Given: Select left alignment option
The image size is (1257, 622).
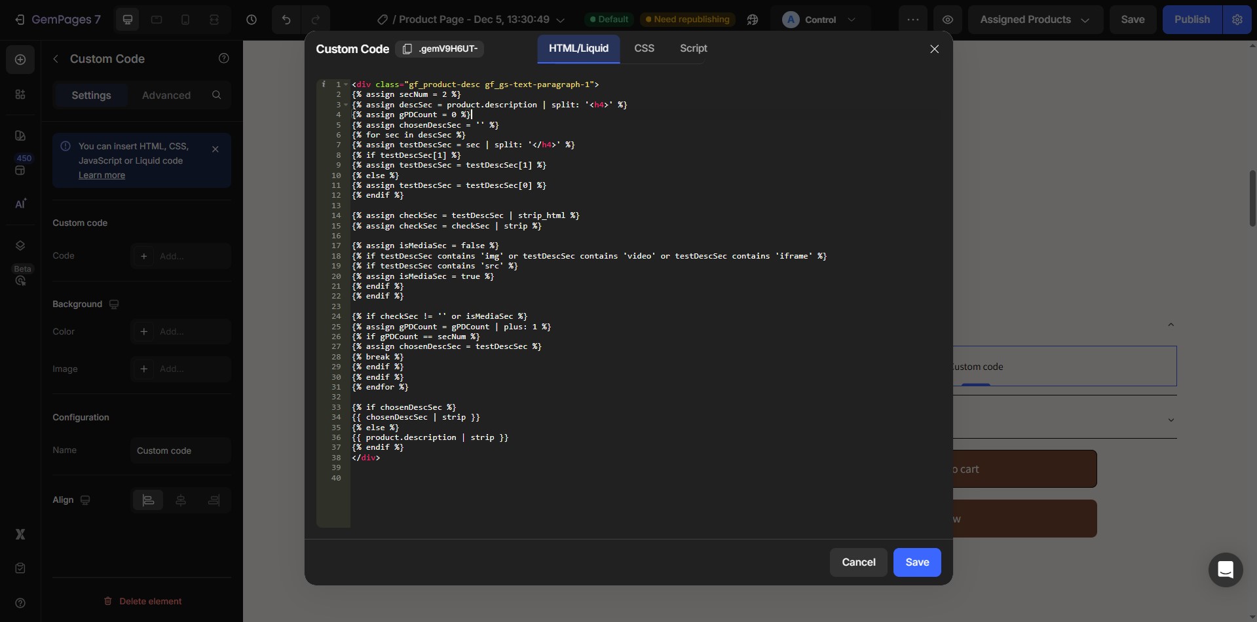Looking at the screenshot, I should (x=148, y=500).
